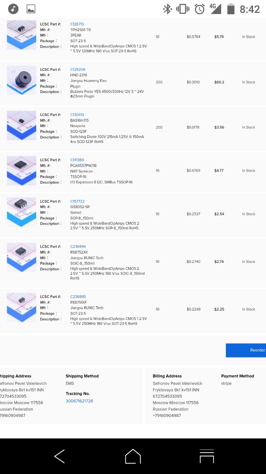266x474 pixels.
Task: Select manufacturer part HND-2316 text
Action: coord(79,75)
